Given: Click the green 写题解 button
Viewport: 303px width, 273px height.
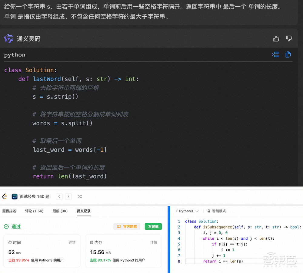Looking at the screenshot, I should coord(153,226).
